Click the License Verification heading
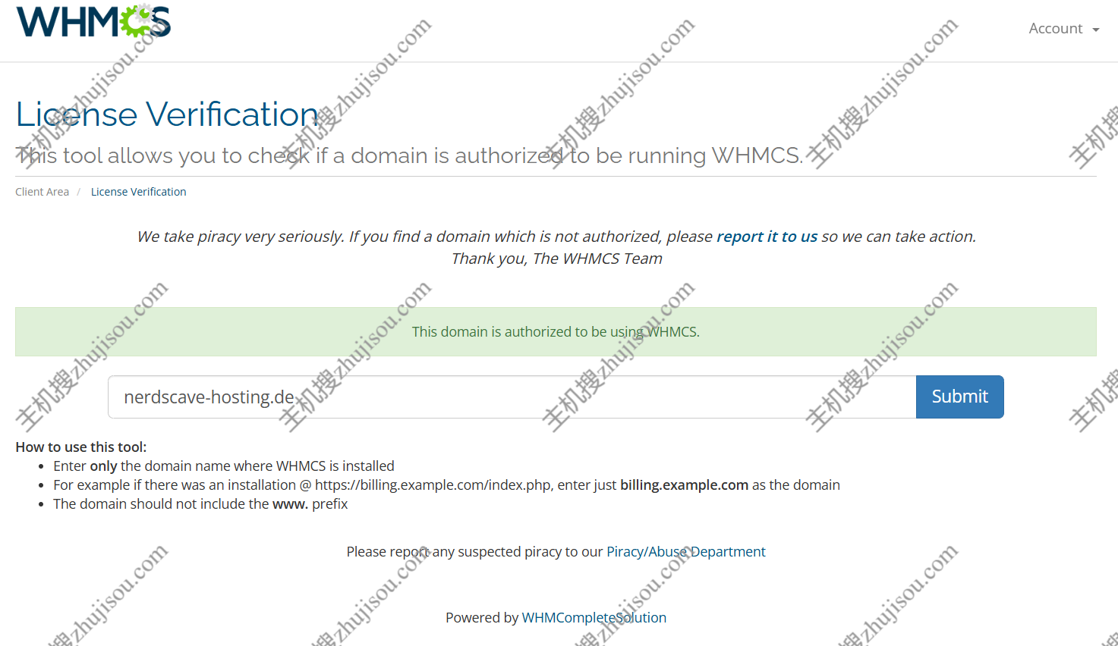The image size is (1118, 646). pyautogui.click(x=167, y=114)
